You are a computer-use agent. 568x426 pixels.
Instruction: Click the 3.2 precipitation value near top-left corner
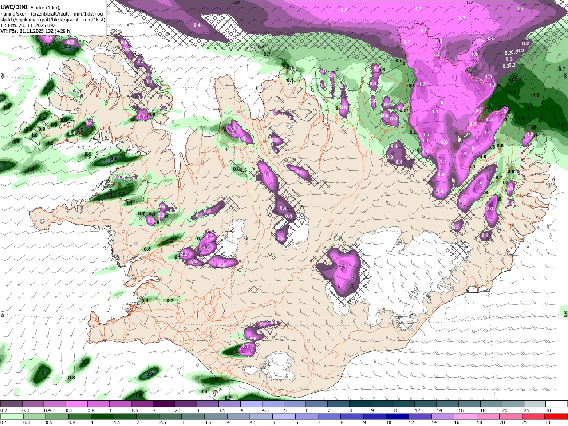(67, 47)
